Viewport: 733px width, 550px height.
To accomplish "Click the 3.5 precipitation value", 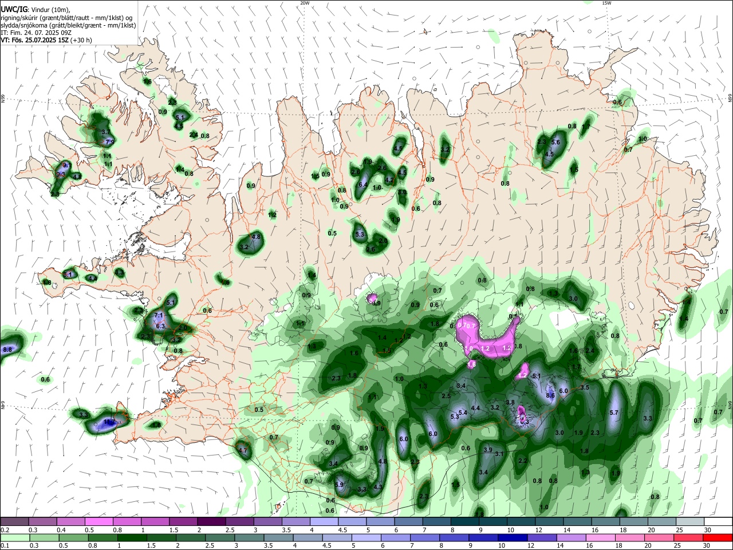I will click(585, 387).
